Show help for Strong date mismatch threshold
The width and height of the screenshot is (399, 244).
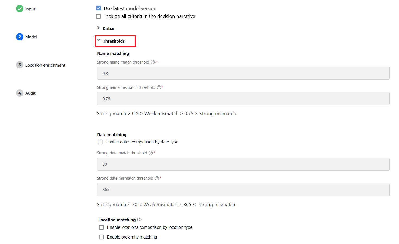pyautogui.click(x=157, y=178)
